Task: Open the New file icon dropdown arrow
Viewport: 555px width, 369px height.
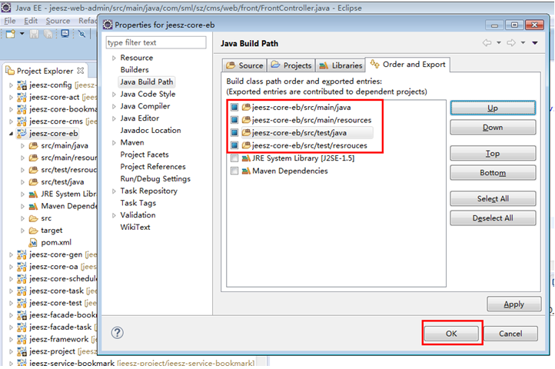Action: [x=22, y=34]
